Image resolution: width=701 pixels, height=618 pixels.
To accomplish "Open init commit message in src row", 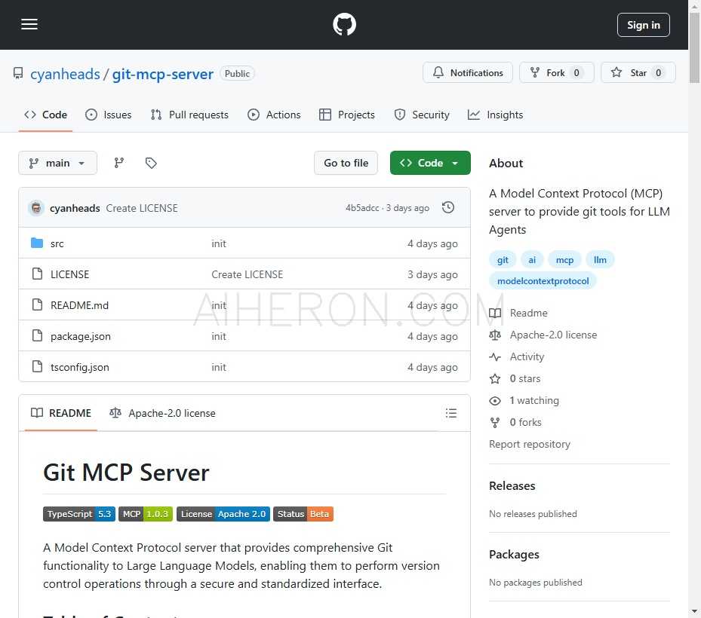I will [x=219, y=243].
